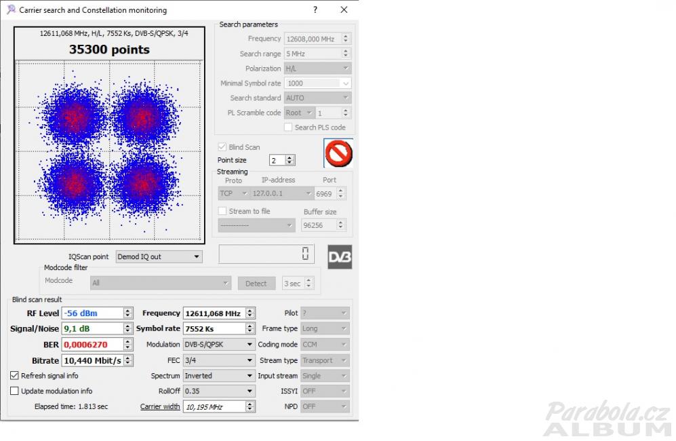
Task: Click the Point size stepper
Action: click(x=290, y=160)
